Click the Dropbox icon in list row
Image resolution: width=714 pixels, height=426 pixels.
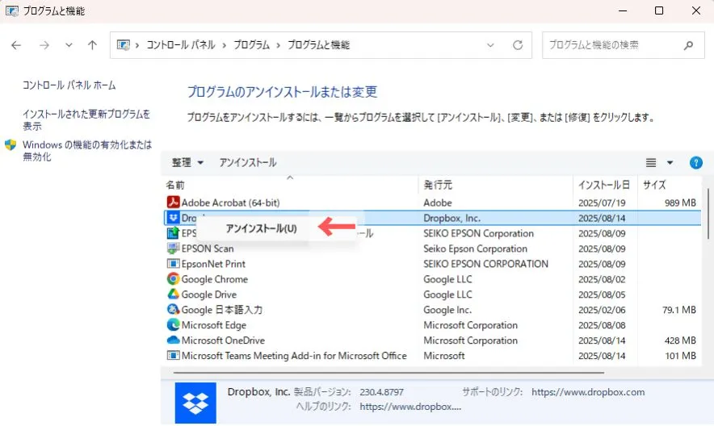[x=173, y=218]
